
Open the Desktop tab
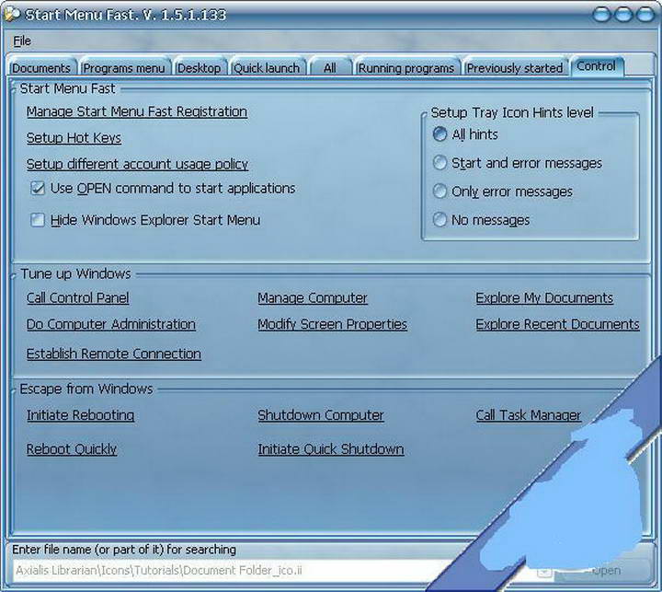pyautogui.click(x=199, y=68)
